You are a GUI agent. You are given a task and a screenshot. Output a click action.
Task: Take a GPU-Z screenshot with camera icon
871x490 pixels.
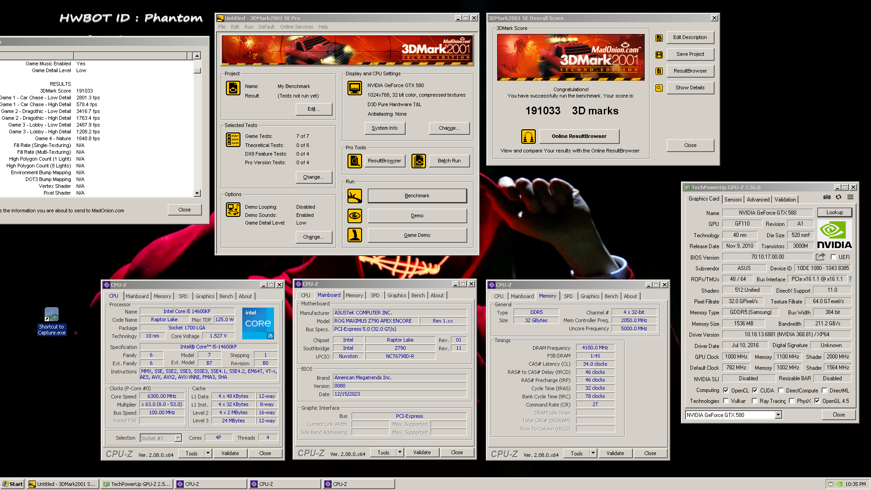click(x=827, y=197)
